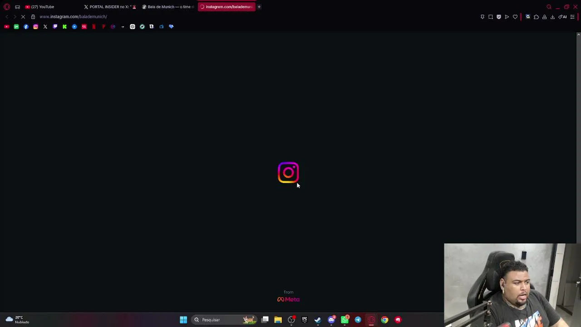Open Steam from the taskbar
The image size is (581, 327).
pyautogui.click(x=318, y=320)
